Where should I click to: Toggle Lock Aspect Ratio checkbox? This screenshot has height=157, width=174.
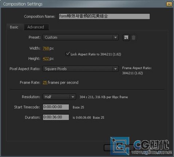pos(67,54)
